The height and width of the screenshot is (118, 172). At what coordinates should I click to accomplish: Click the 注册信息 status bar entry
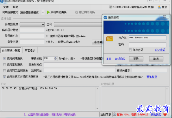[x=106, y=115]
